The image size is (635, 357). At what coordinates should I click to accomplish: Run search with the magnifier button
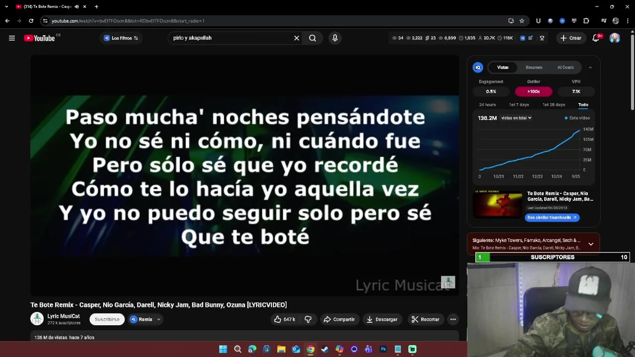click(x=313, y=38)
